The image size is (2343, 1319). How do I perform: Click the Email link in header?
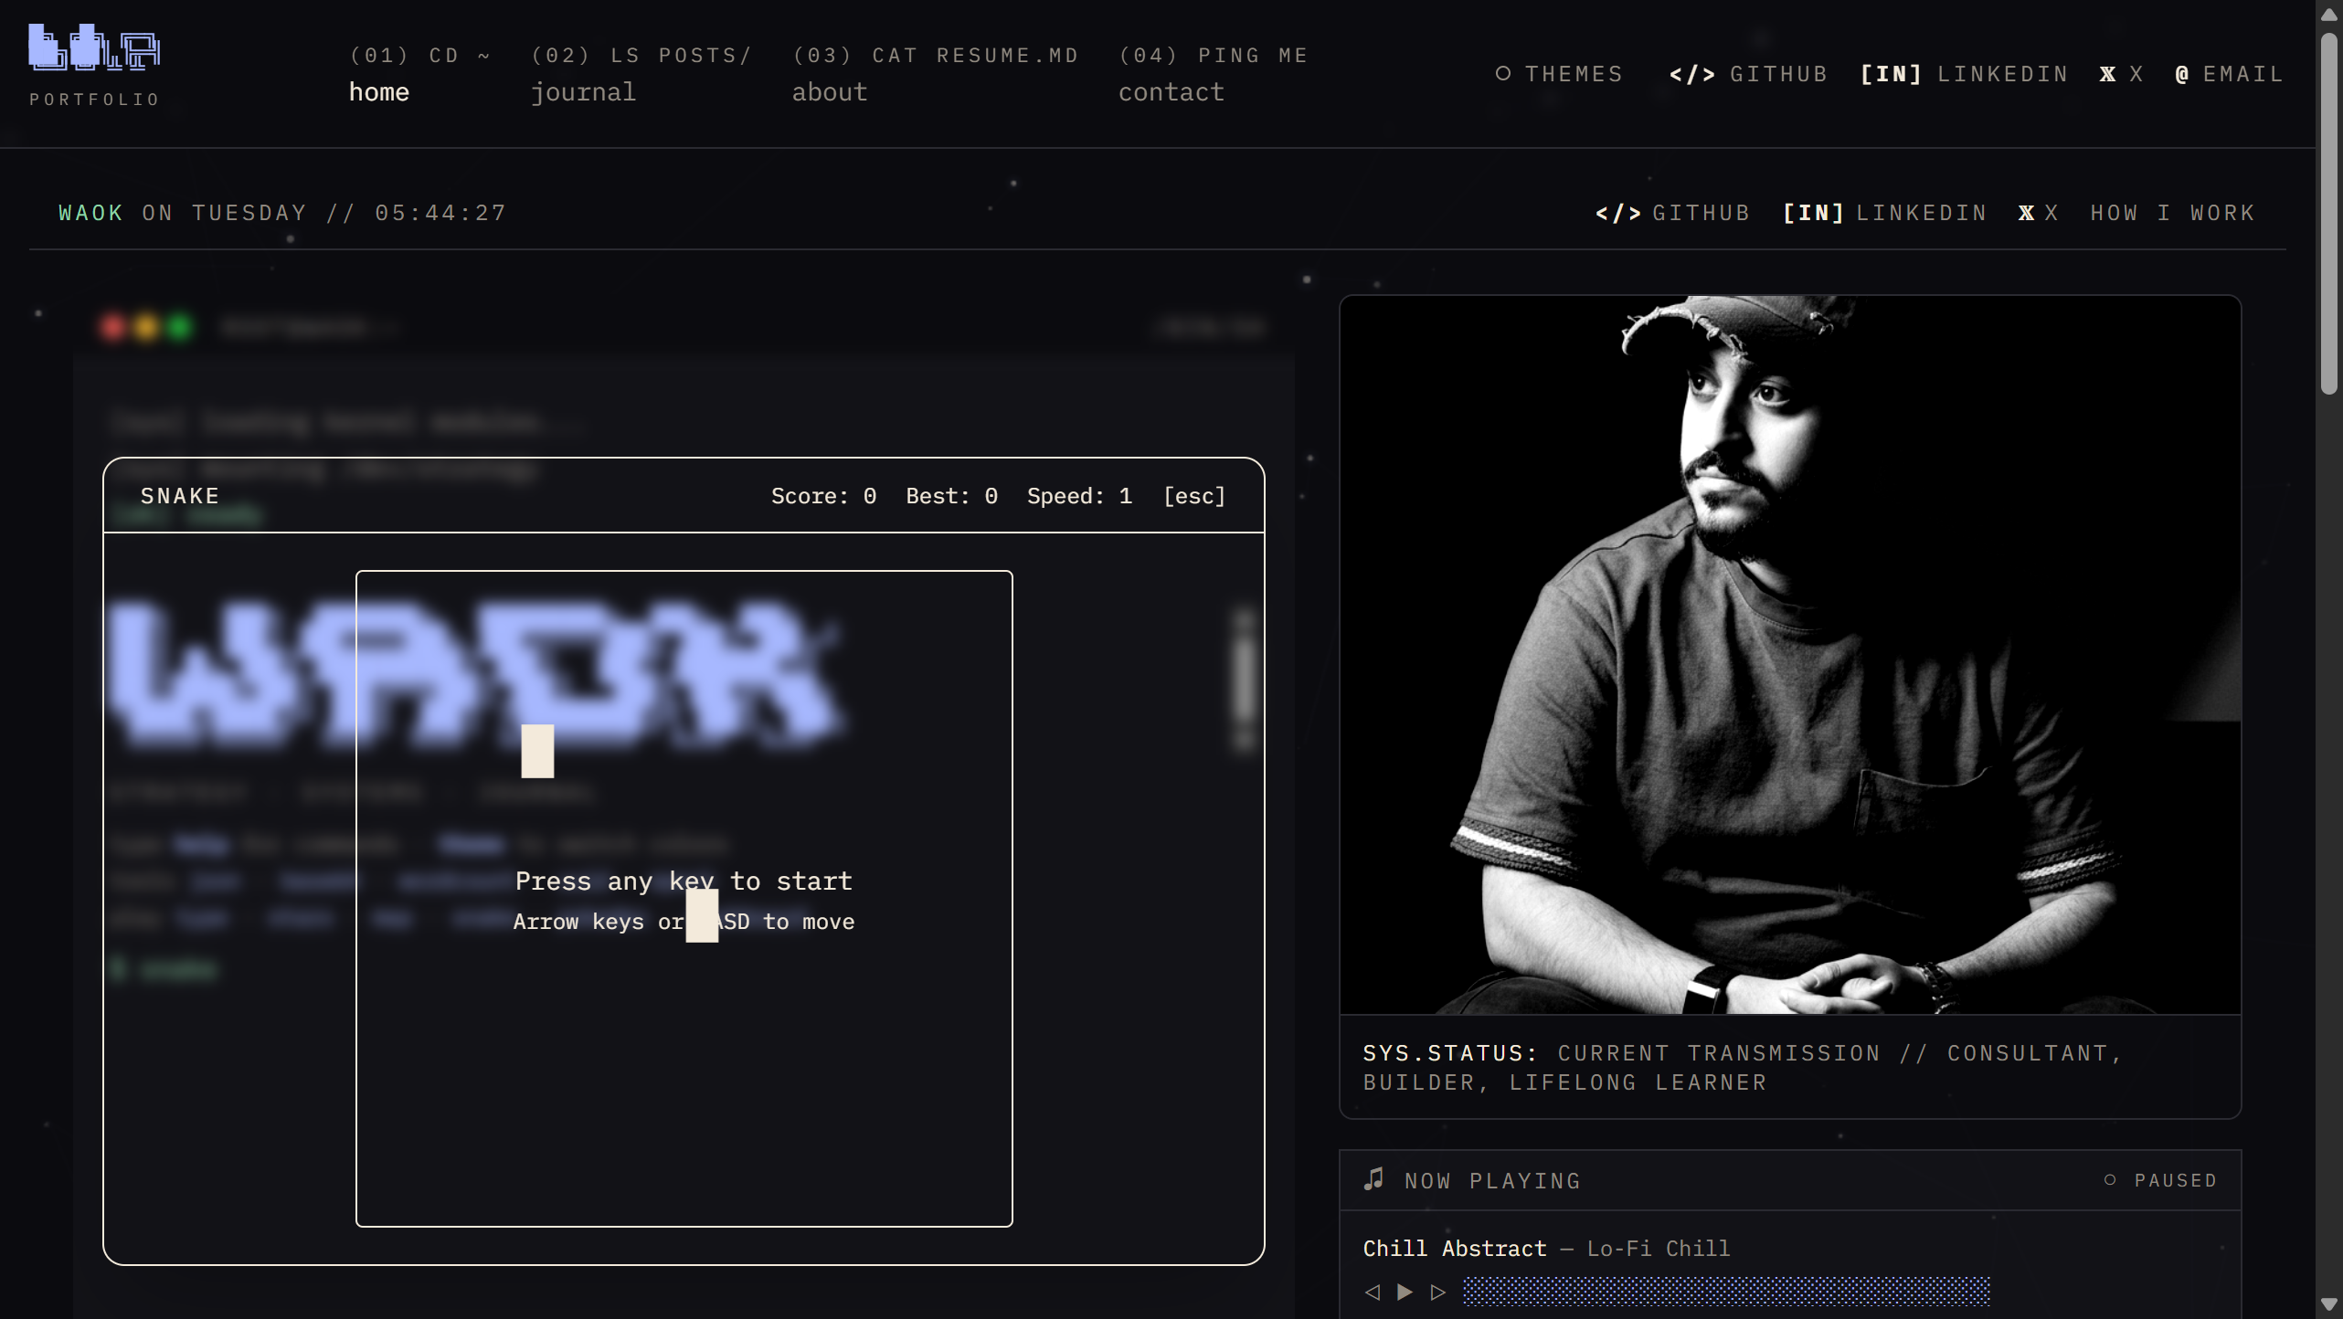[2229, 74]
